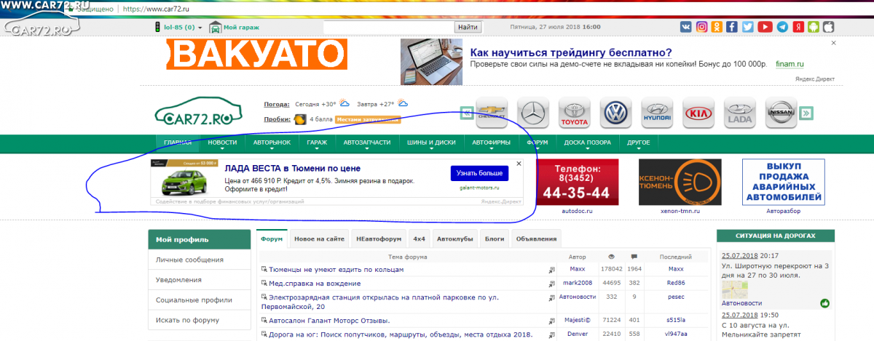Image resolution: width=874 pixels, height=341 pixels.
Task: Switch to Блоги tab
Action: [495, 238]
